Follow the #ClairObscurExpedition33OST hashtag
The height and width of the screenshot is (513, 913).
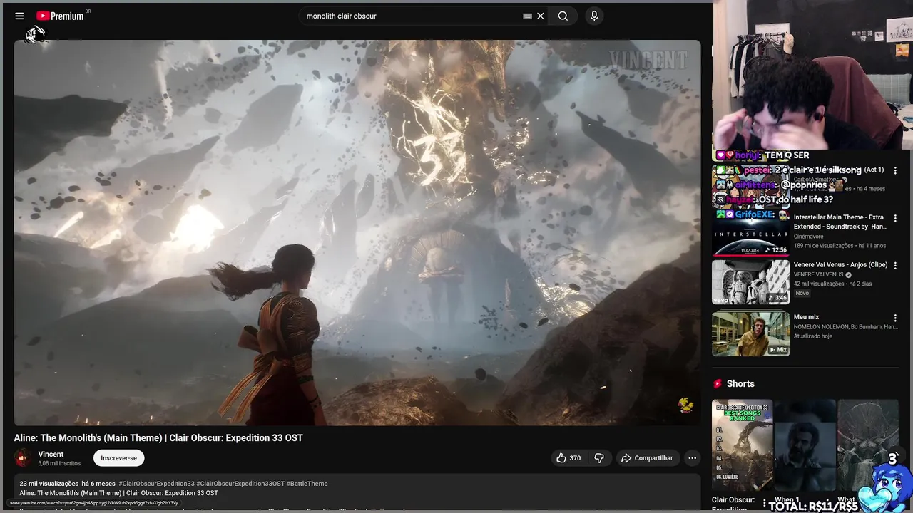(240, 484)
